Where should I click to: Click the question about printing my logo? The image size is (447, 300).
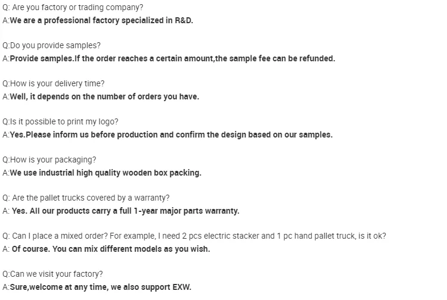coord(60,122)
